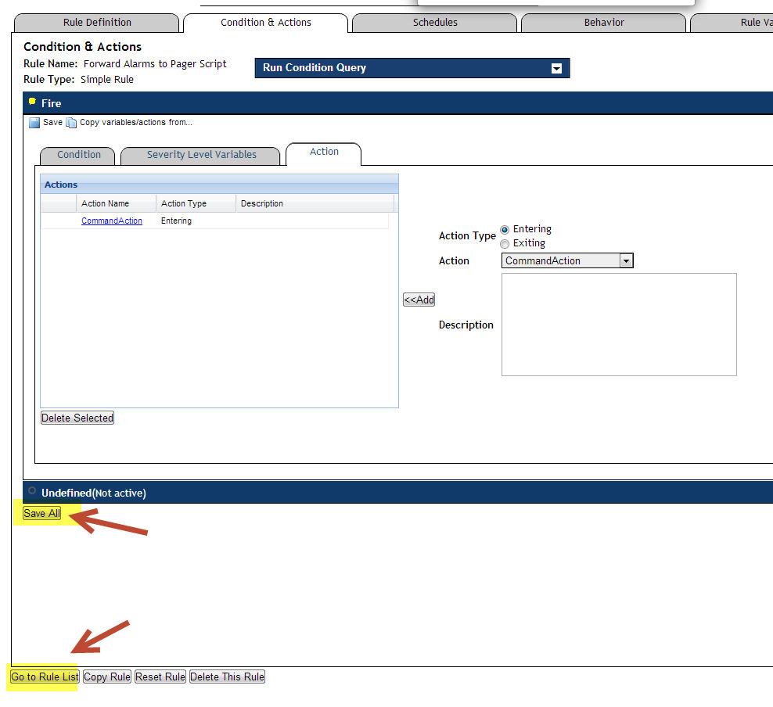
Task: Click the yellow Fire status bullet
Action: click(x=32, y=102)
